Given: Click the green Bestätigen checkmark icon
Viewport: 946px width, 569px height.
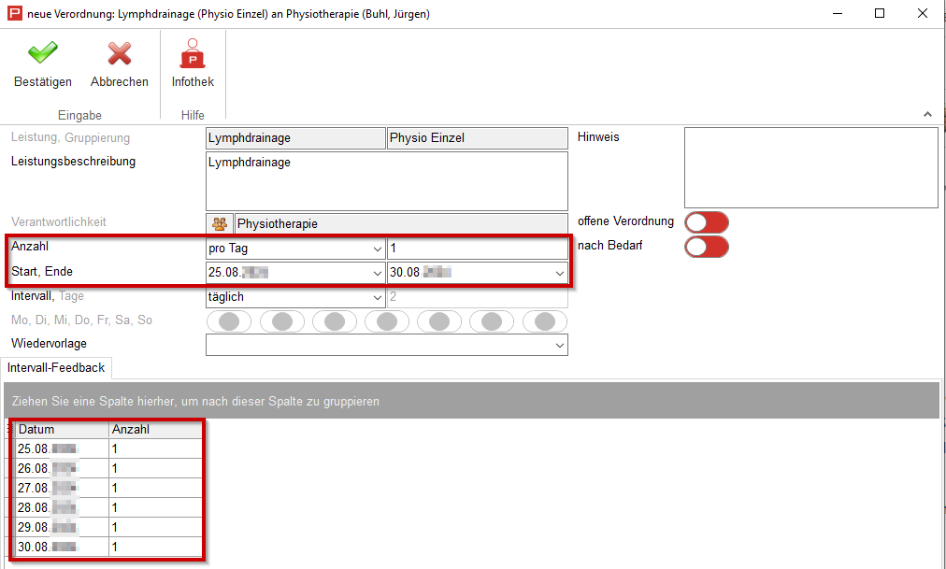Looking at the screenshot, I should click(42, 53).
